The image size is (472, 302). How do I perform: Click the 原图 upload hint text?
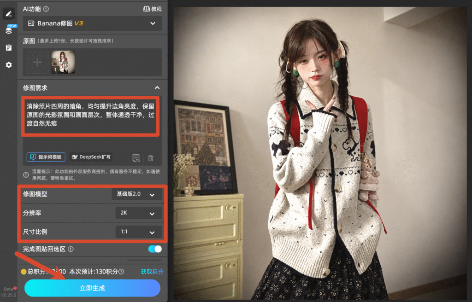[75, 41]
